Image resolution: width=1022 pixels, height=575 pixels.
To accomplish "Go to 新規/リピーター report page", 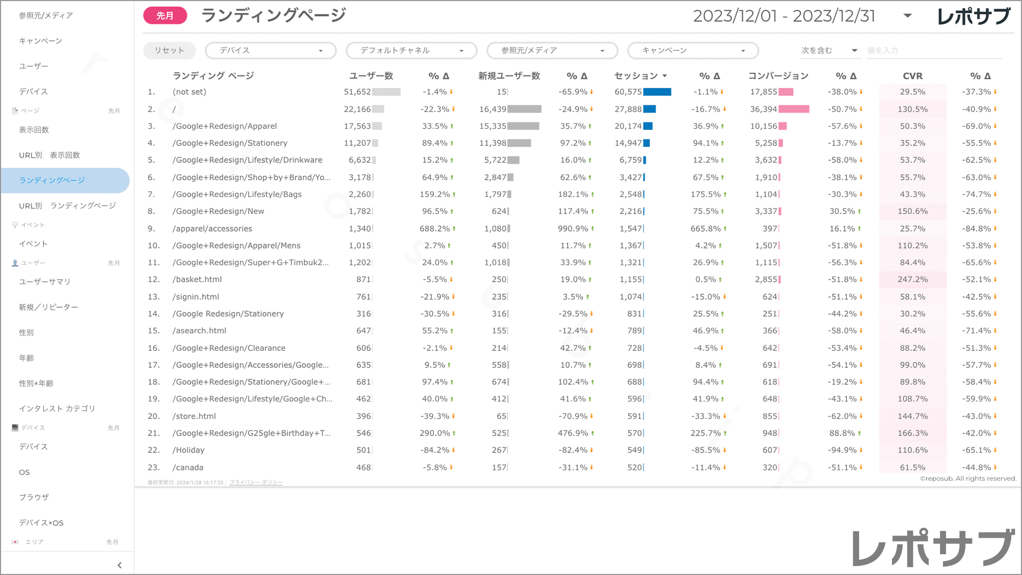I will 48,307.
